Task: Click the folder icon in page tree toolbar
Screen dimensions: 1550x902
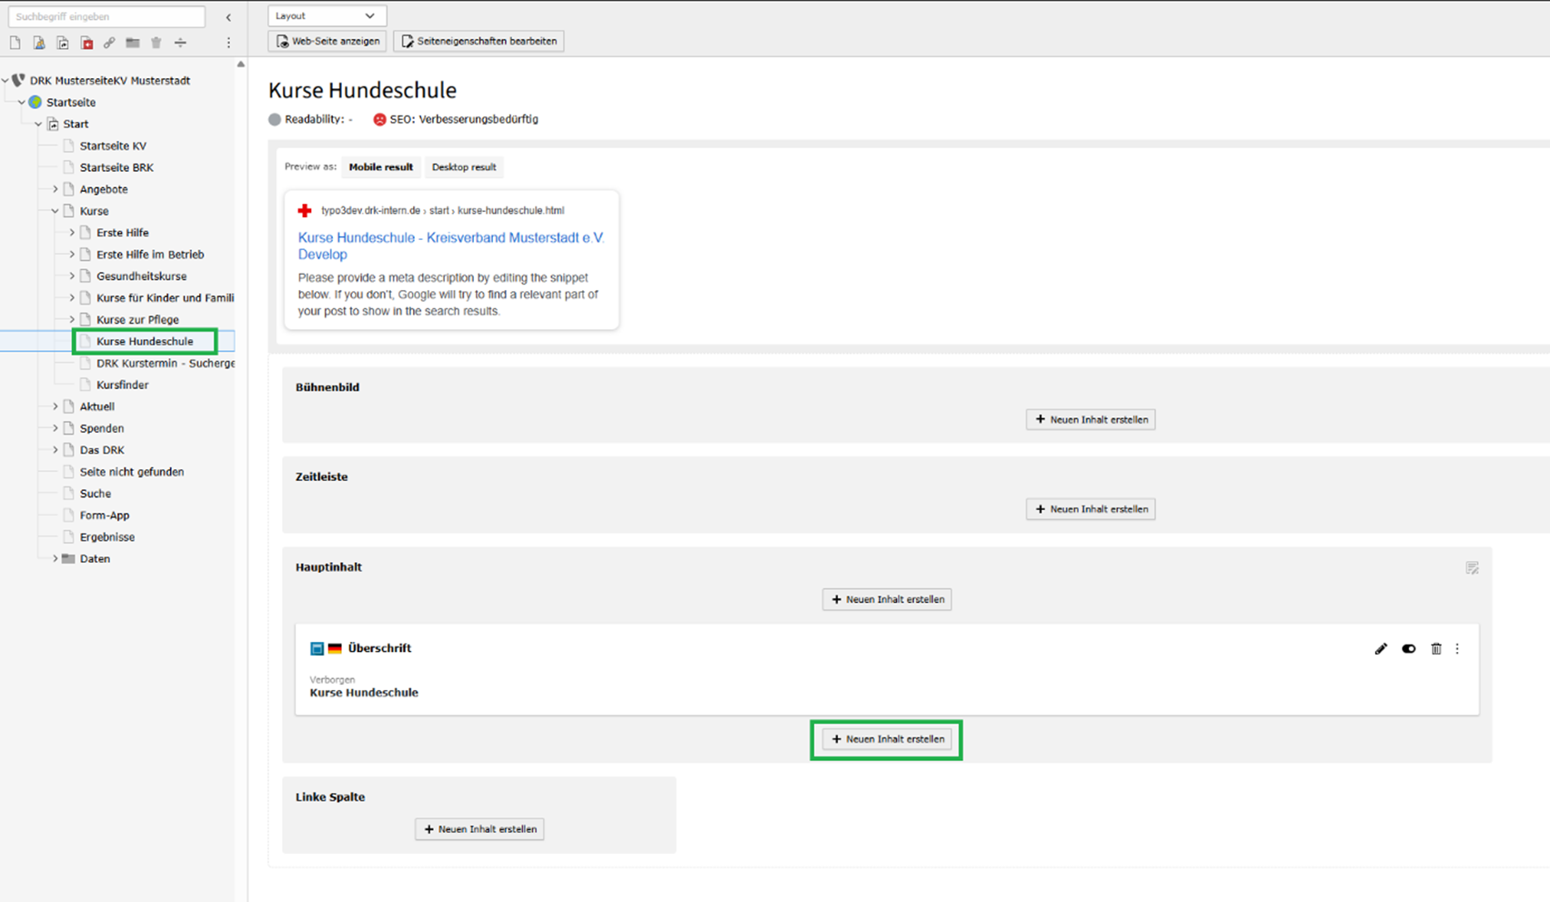Action: click(133, 43)
